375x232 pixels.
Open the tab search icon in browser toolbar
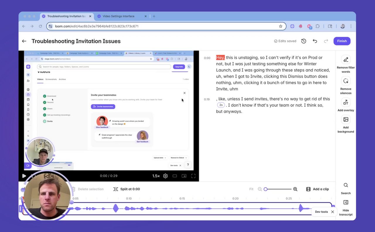coord(330,26)
